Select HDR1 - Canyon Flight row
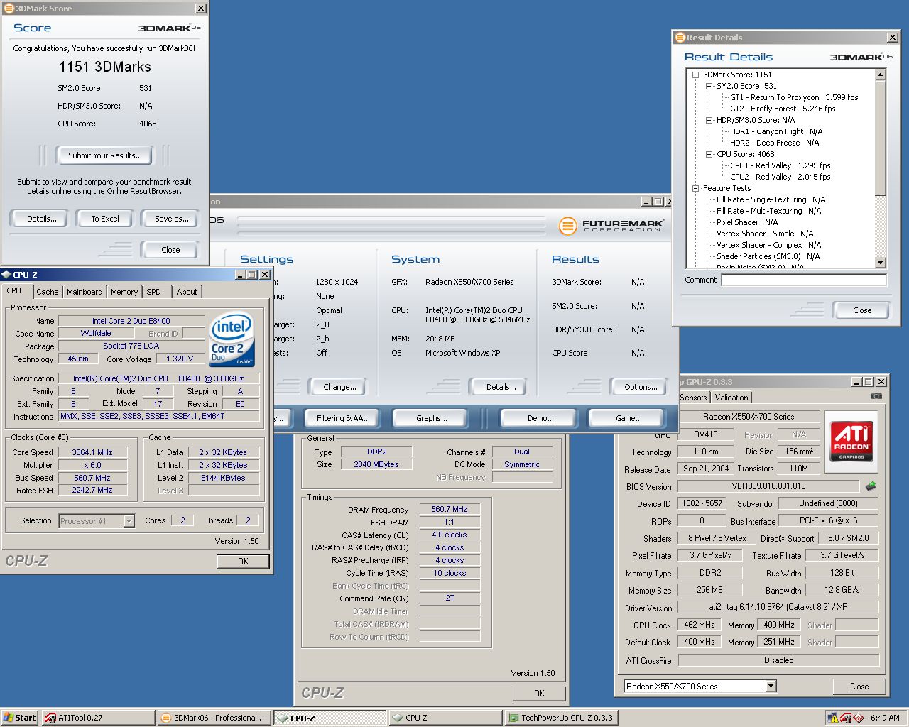 click(776, 131)
